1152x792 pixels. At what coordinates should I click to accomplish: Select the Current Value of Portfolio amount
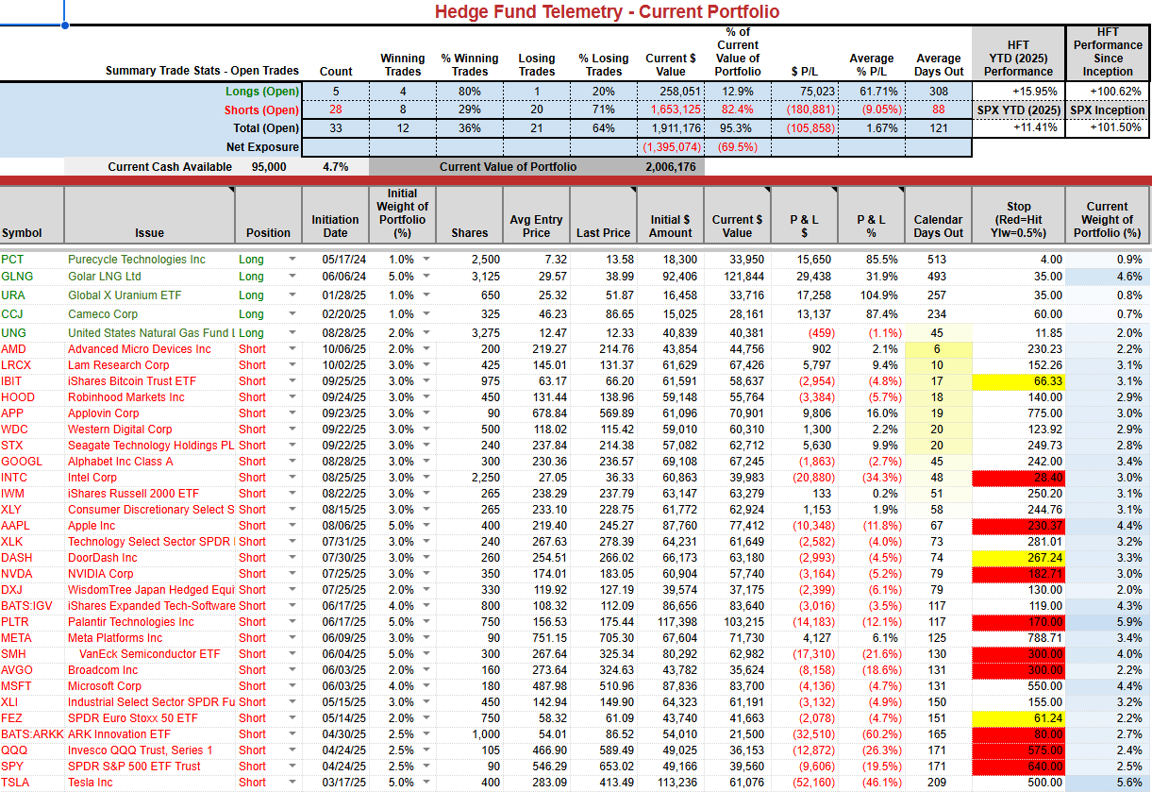point(670,167)
